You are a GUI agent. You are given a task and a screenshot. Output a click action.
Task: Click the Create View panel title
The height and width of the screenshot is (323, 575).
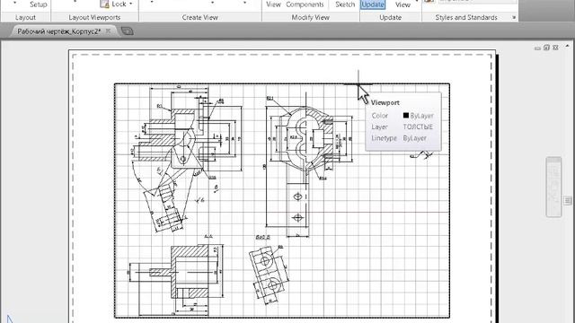point(199,17)
